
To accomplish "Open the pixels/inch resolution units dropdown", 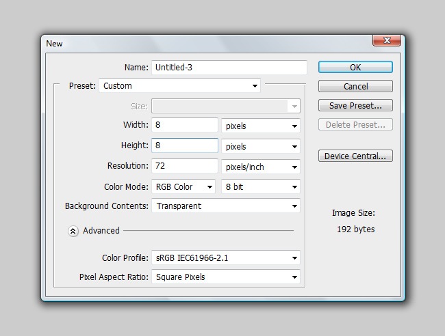I will (x=261, y=167).
